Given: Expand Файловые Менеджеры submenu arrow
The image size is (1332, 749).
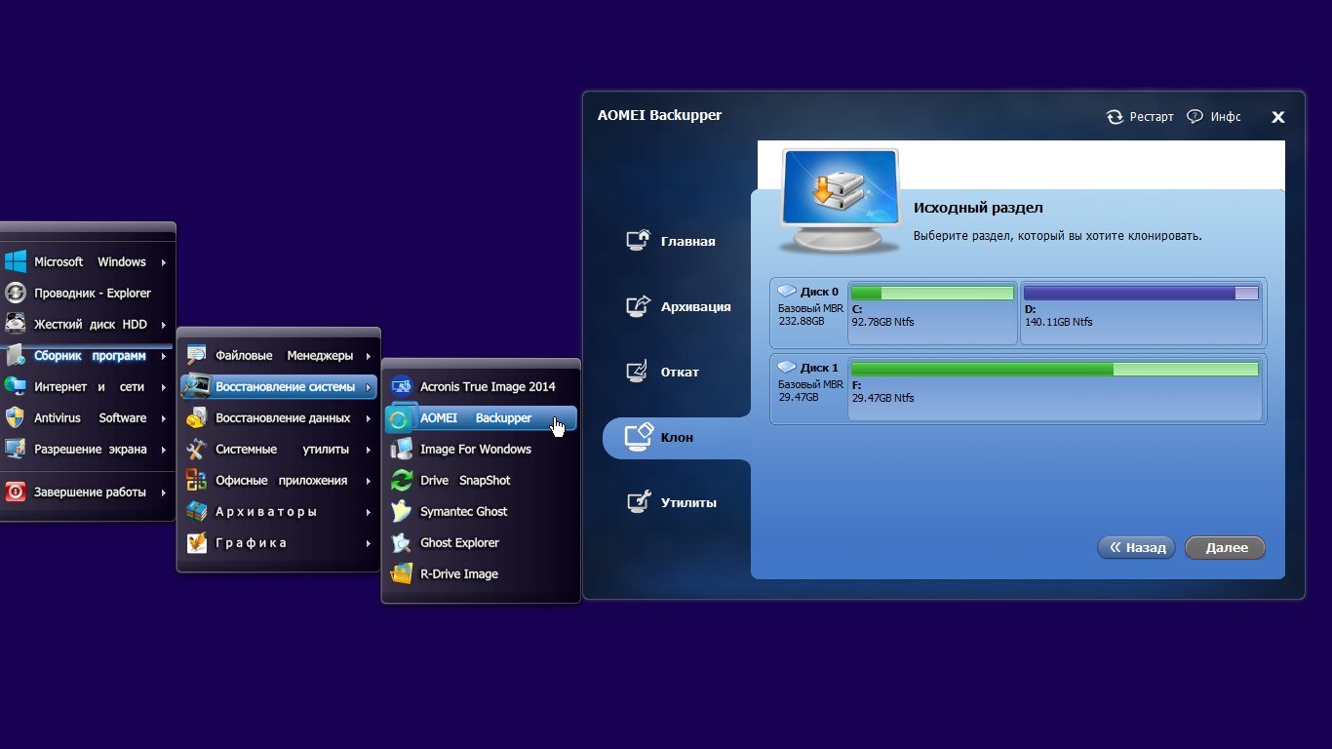Looking at the screenshot, I should tap(369, 356).
